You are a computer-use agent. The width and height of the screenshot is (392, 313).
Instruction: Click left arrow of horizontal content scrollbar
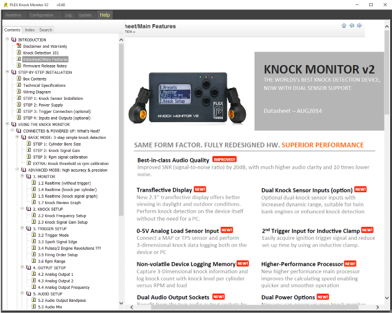coord(131,307)
